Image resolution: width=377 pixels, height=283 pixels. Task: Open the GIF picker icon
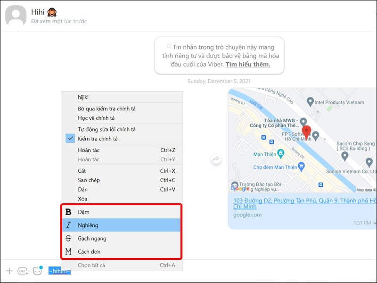[x=23, y=271]
